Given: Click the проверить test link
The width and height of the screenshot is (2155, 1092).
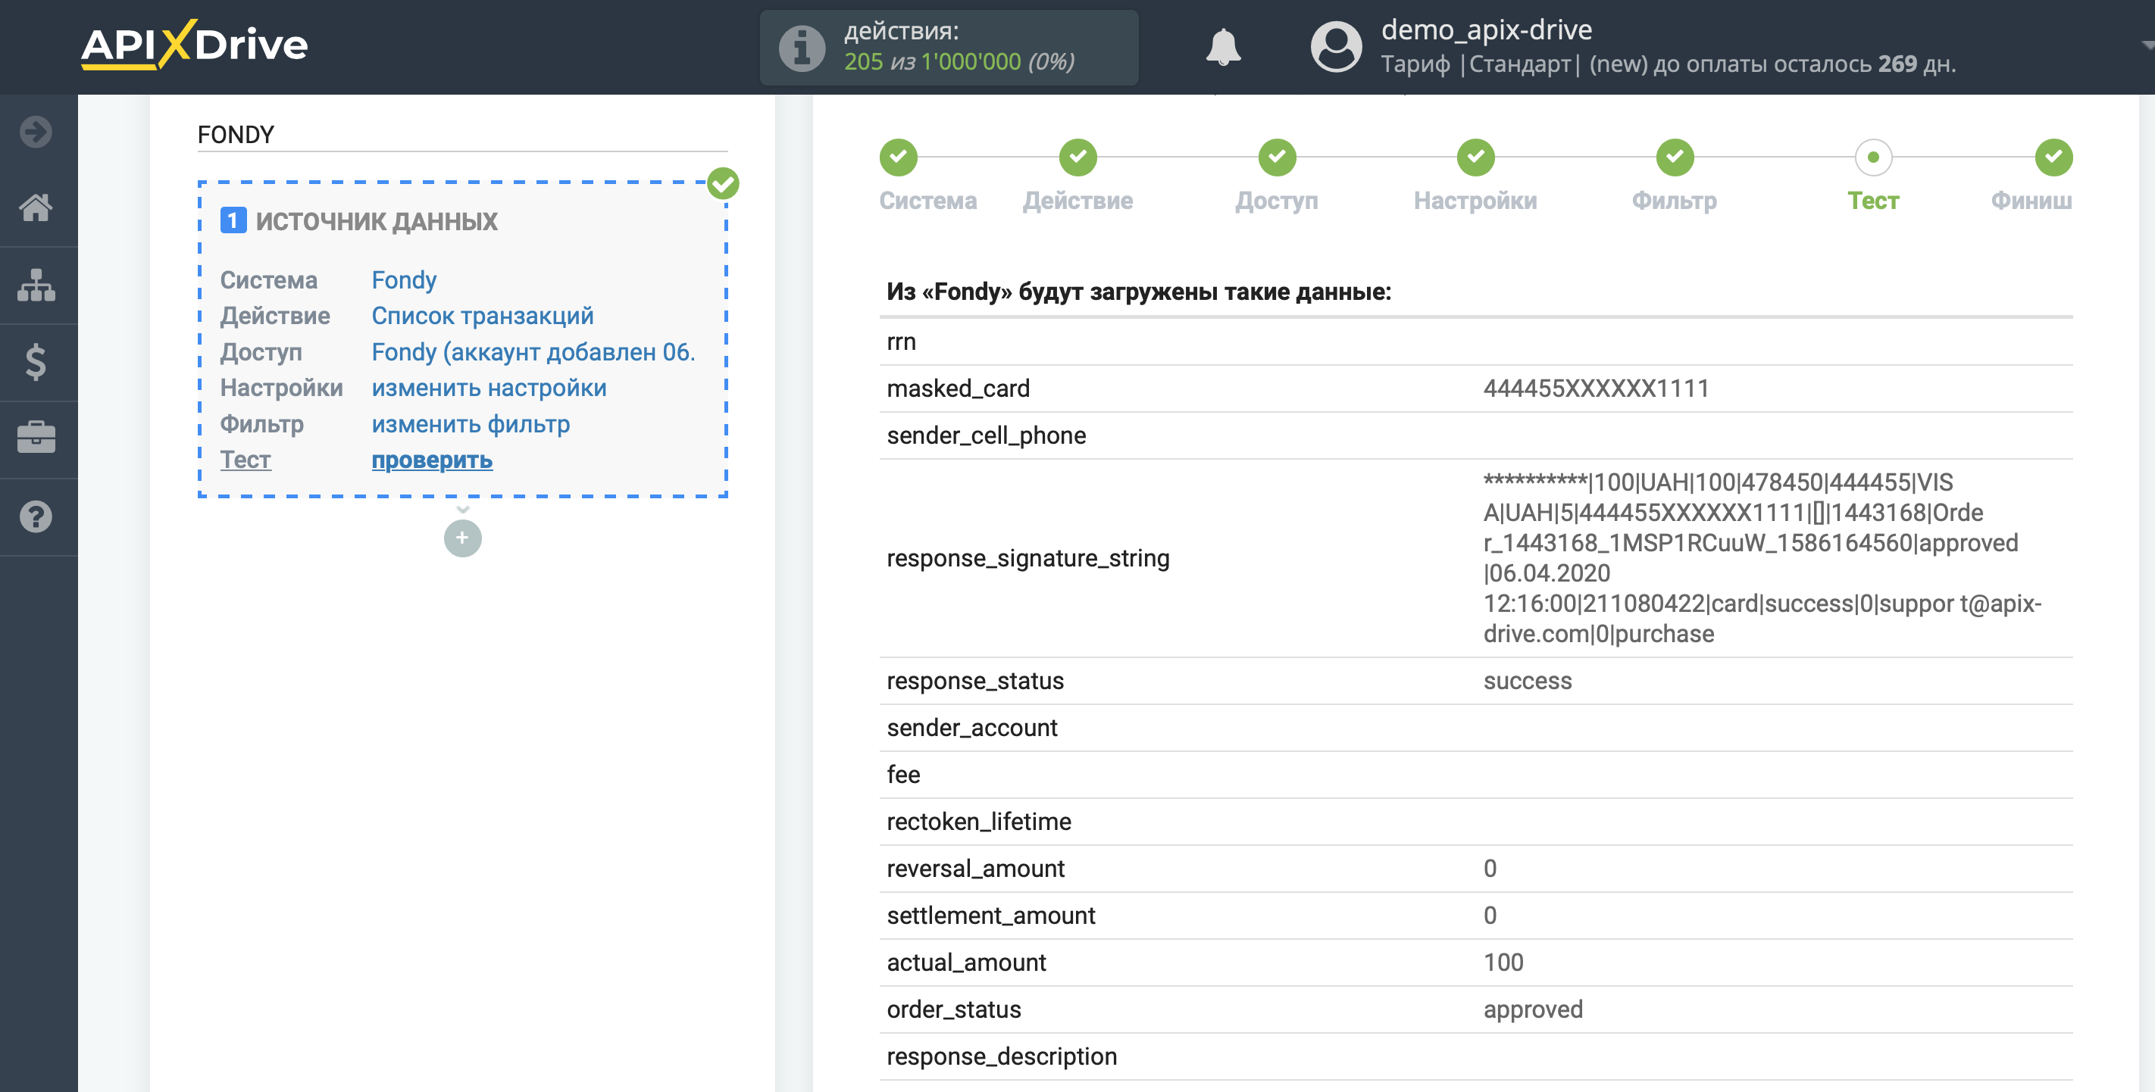Looking at the screenshot, I should click(433, 459).
